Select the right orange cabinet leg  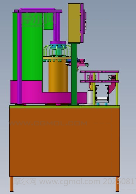pos(118,184)
